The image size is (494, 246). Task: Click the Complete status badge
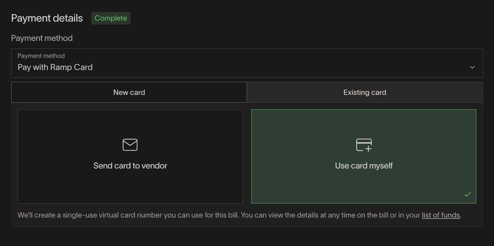click(111, 18)
